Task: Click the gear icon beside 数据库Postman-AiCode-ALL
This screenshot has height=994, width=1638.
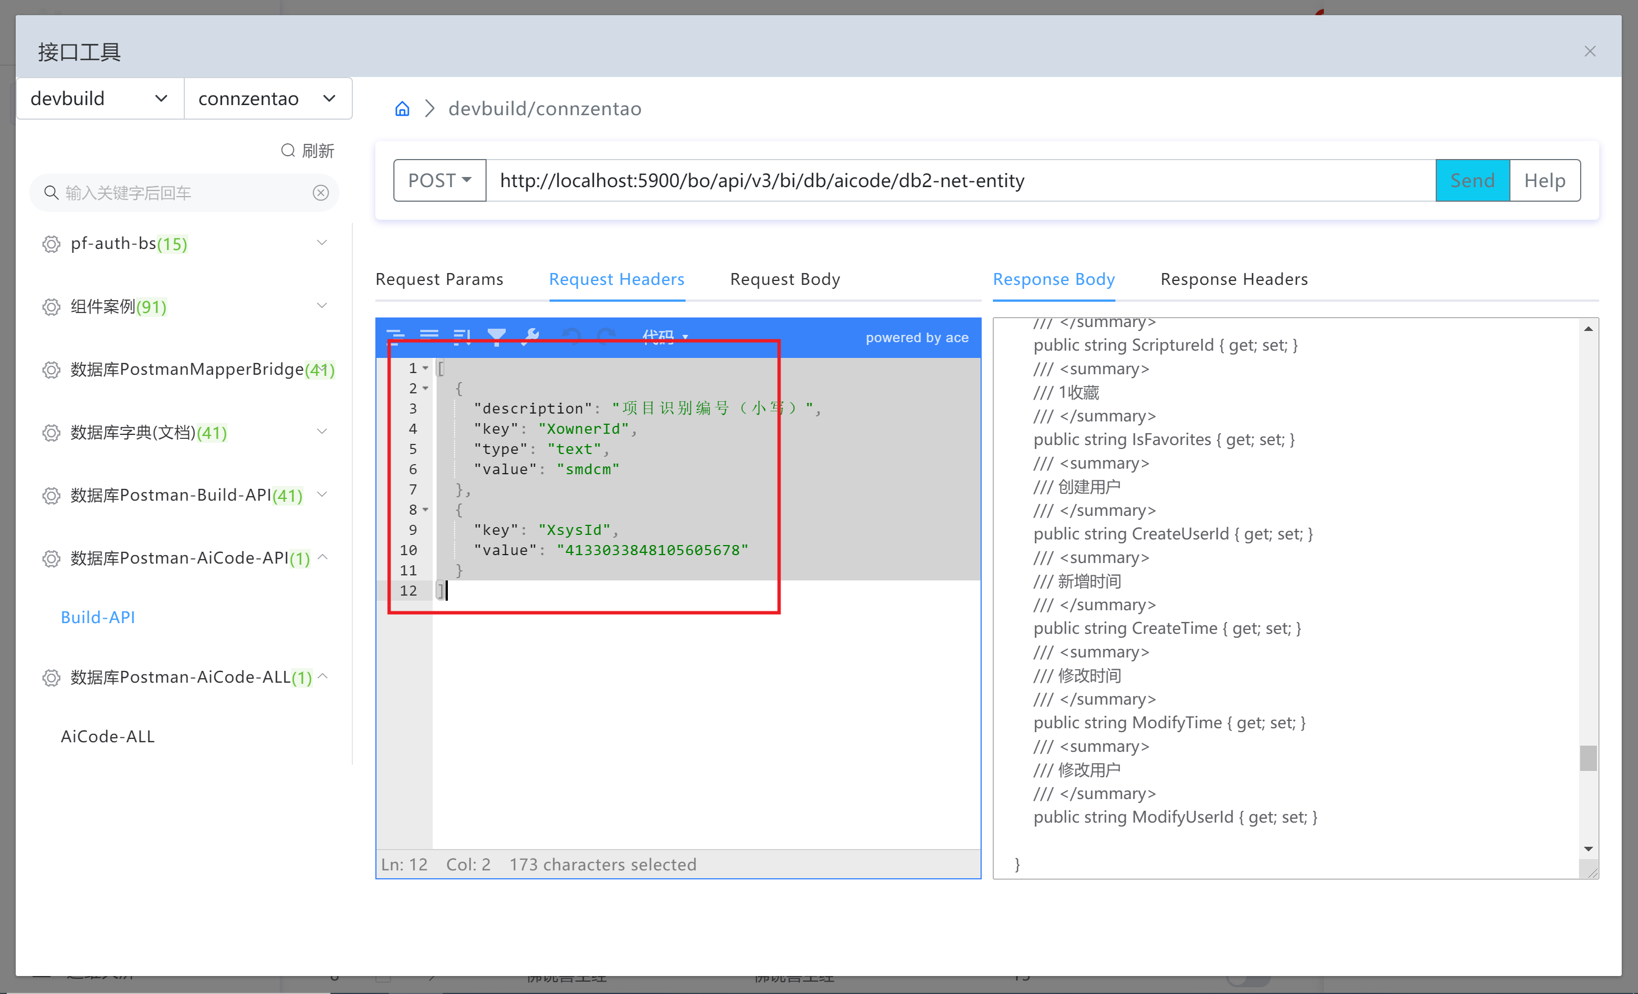Action: (x=51, y=678)
